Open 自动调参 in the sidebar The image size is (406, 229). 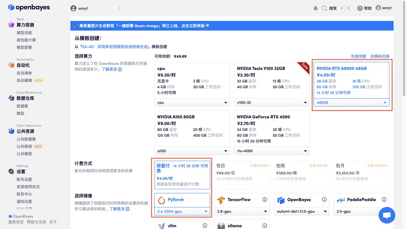(24, 73)
